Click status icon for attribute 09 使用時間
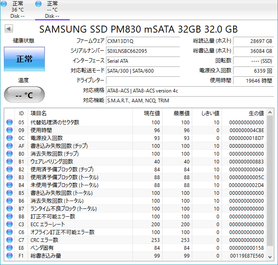 (9, 130)
